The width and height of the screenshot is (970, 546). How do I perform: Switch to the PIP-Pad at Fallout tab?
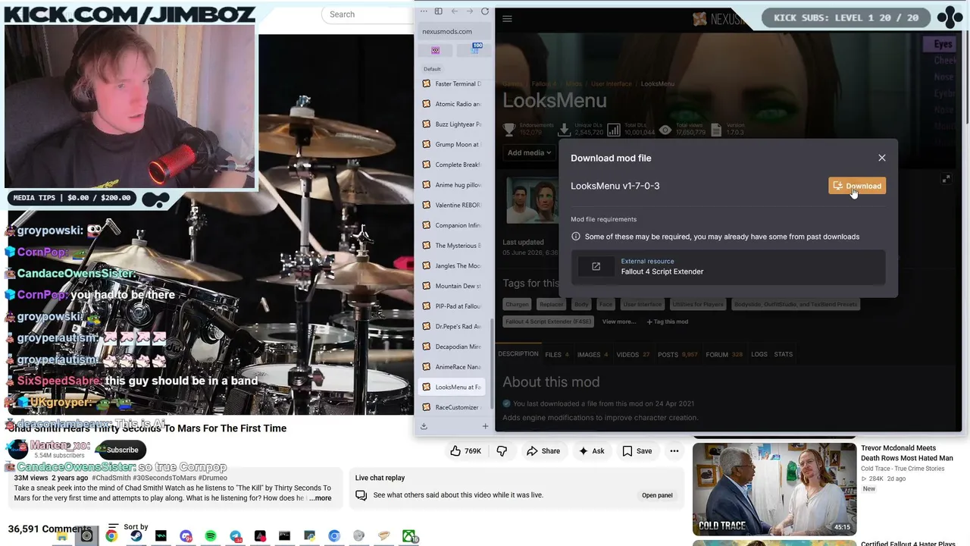pos(453,306)
